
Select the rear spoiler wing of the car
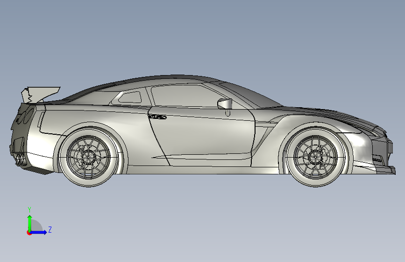coord(40,95)
